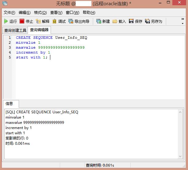The height and width of the screenshot is (170, 188).
Task: Click the 解释 Explain label
Action: [x=46, y=22]
